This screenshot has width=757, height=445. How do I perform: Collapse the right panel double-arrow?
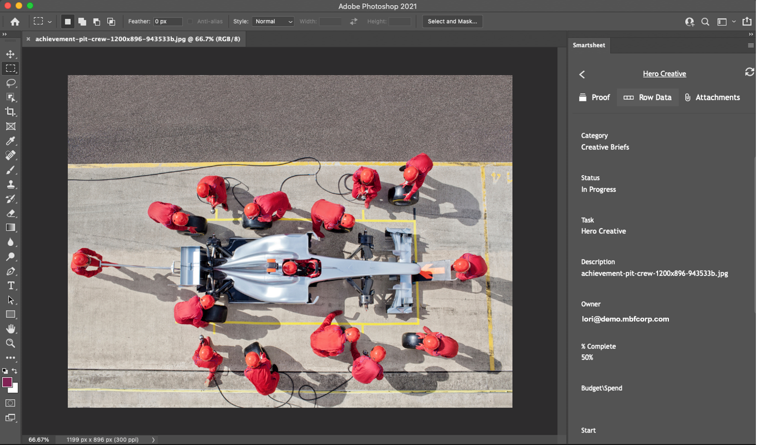coord(751,34)
